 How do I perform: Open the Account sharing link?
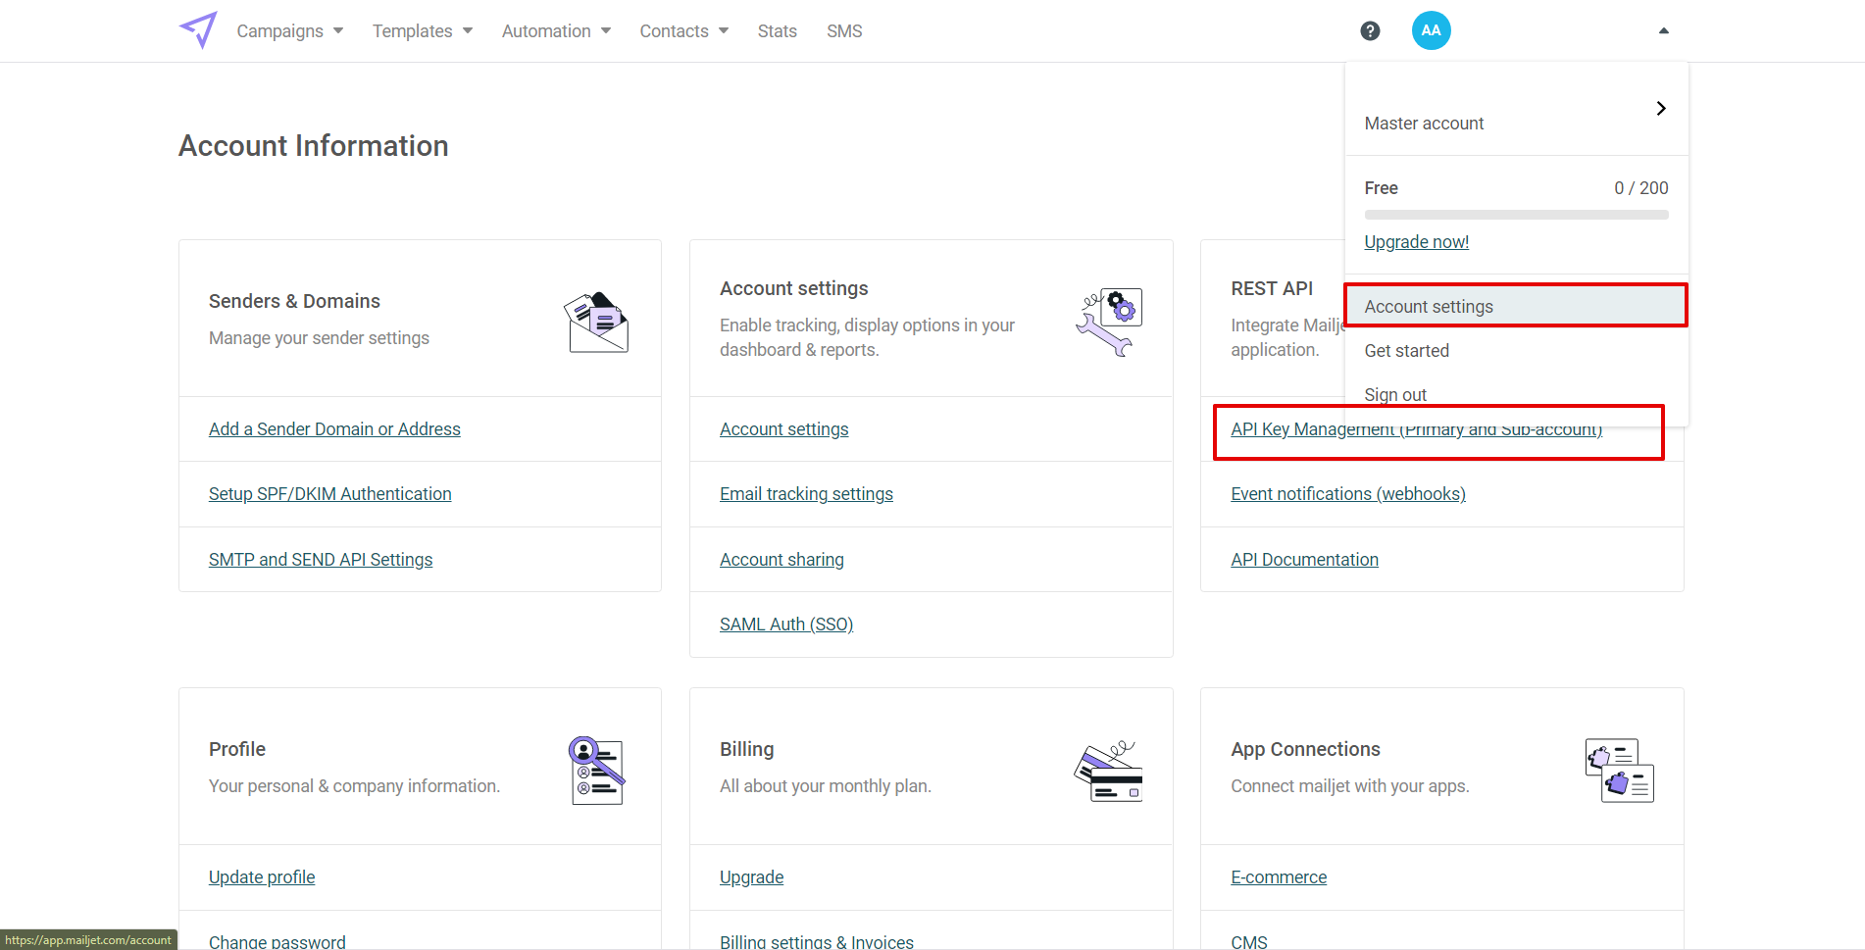click(x=781, y=560)
